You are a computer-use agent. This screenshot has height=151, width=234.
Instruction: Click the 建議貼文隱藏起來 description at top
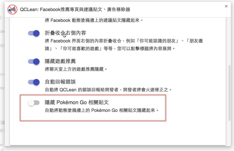[94, 20]
